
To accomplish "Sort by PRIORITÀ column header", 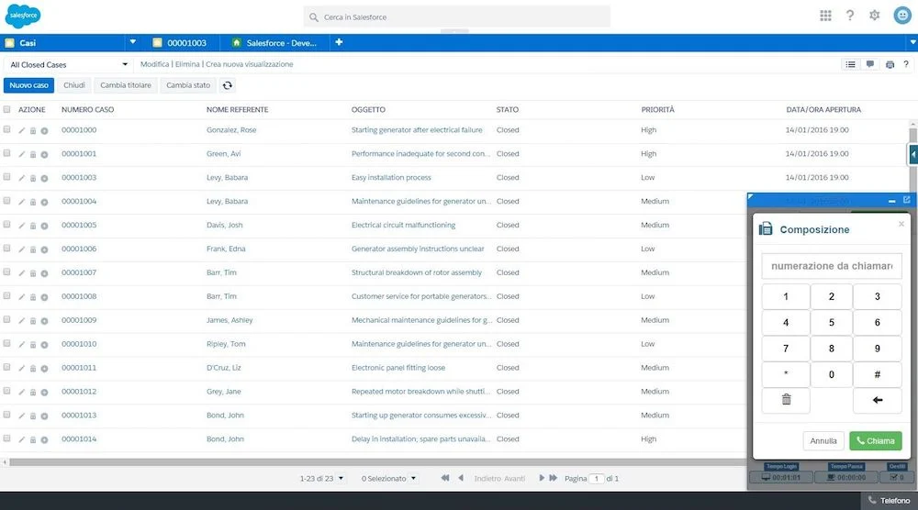I will tap(657, 109).
